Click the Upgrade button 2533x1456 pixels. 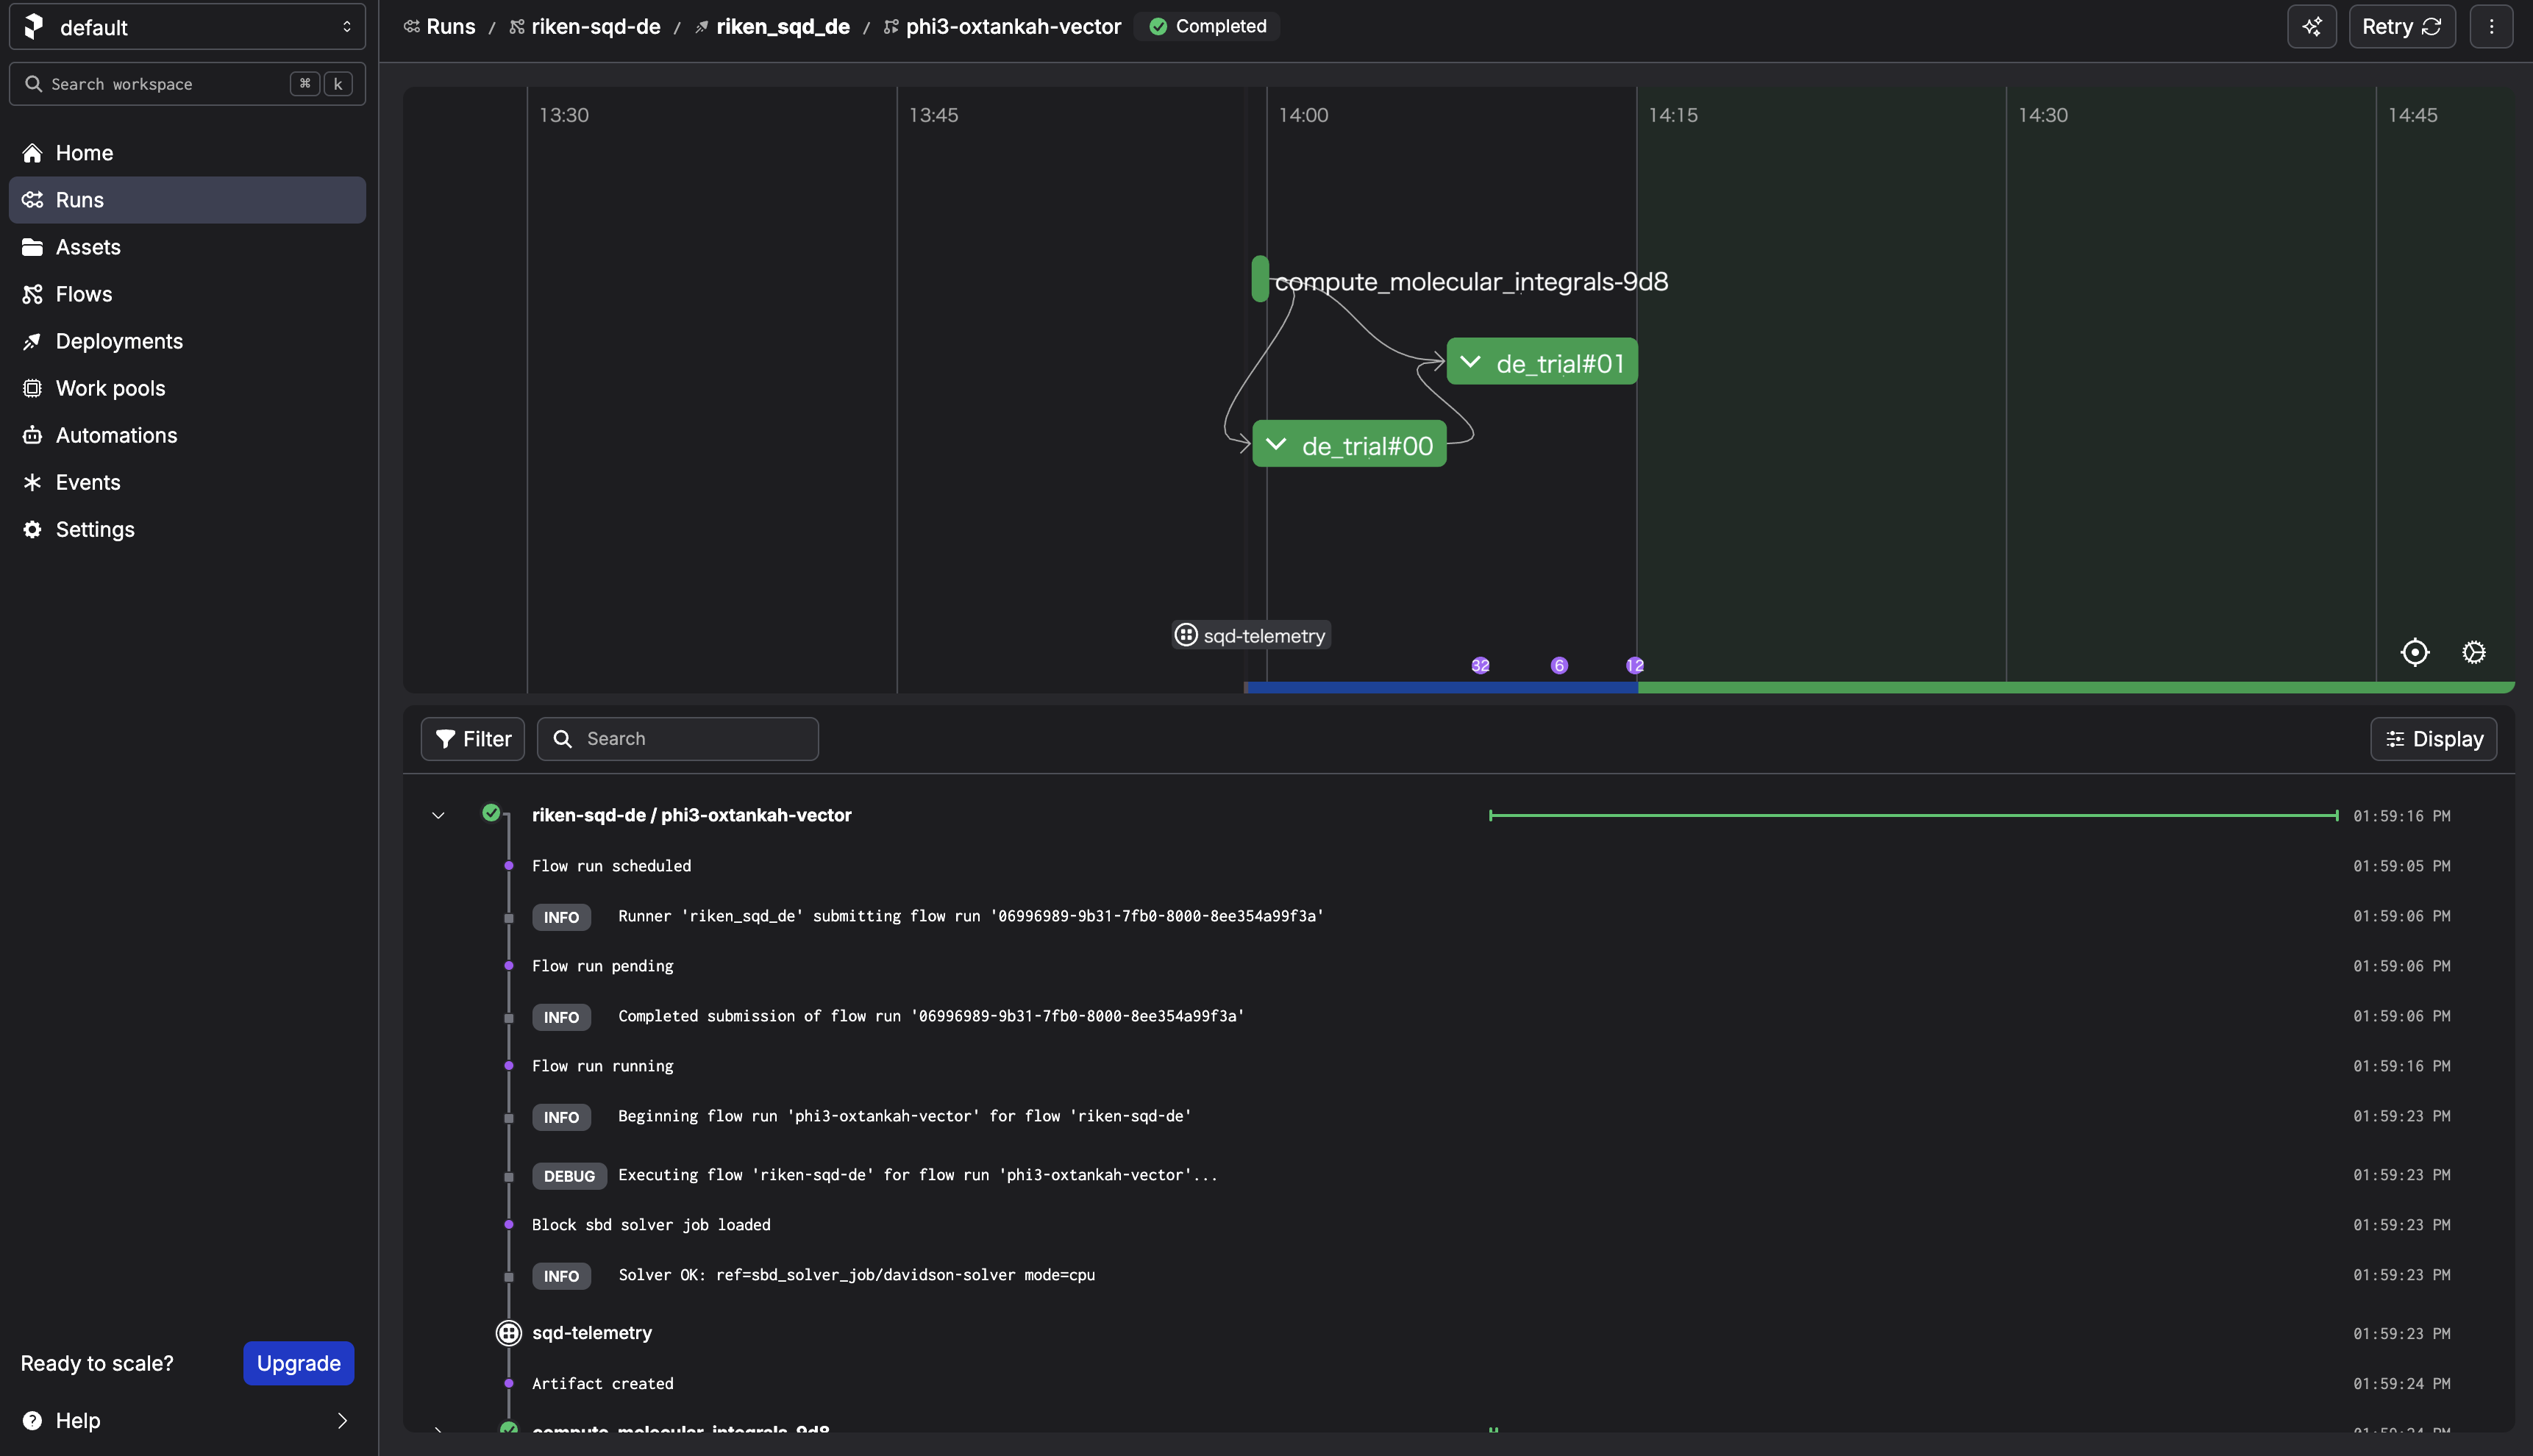tap(298, 1363)
